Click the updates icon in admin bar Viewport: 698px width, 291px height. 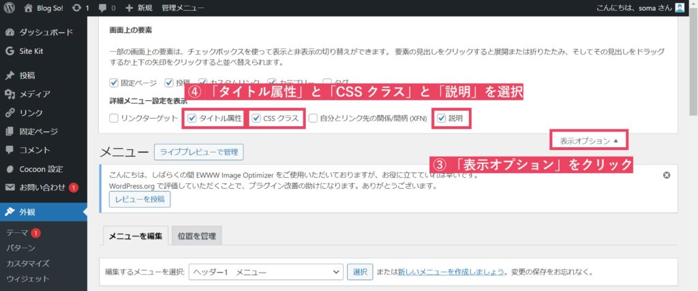[x=76, y=8]
